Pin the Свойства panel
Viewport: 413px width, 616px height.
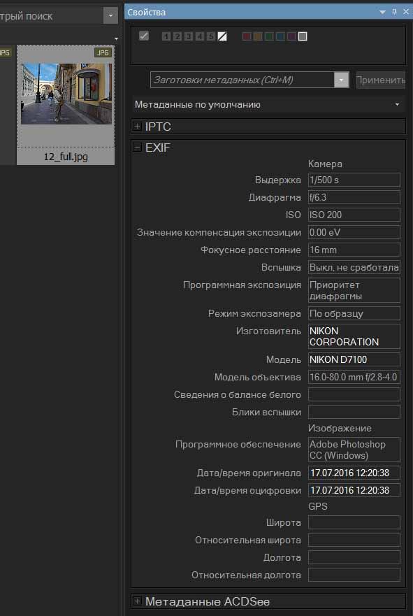(x=394, y=12)
